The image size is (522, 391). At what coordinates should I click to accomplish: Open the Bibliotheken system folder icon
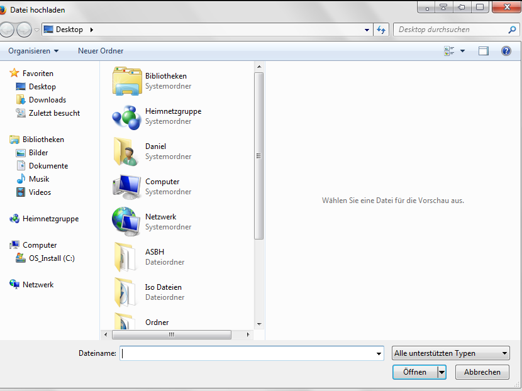127,81
